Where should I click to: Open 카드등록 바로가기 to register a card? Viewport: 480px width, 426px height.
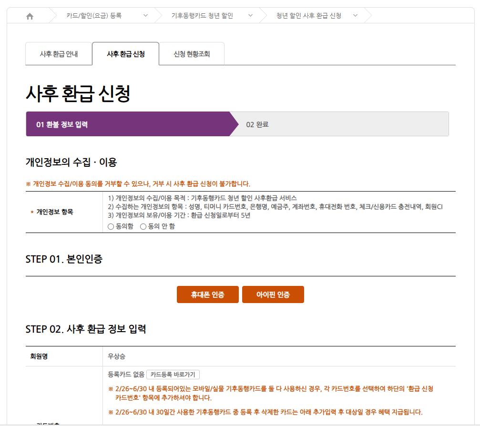(174, 375)
